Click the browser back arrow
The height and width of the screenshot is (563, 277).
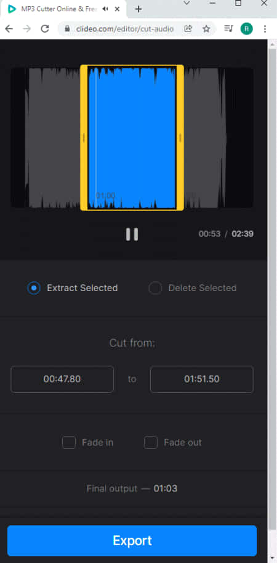(9, 29)
